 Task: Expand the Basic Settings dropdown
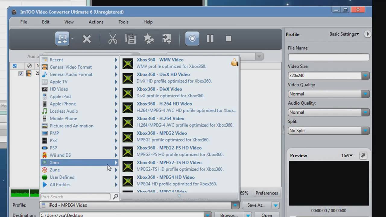(x=344, y=34)
